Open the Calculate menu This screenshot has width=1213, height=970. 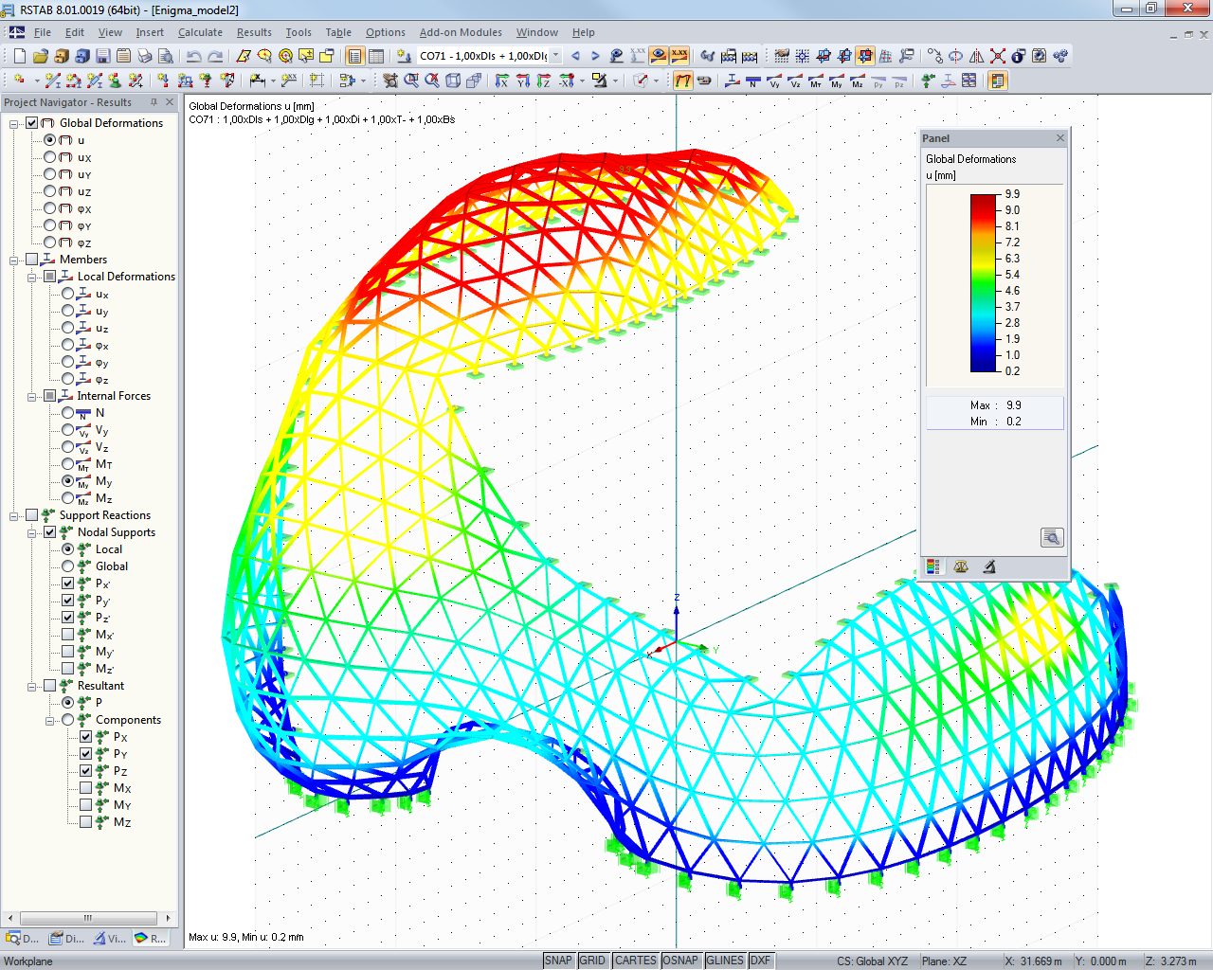tap(200, 31)
